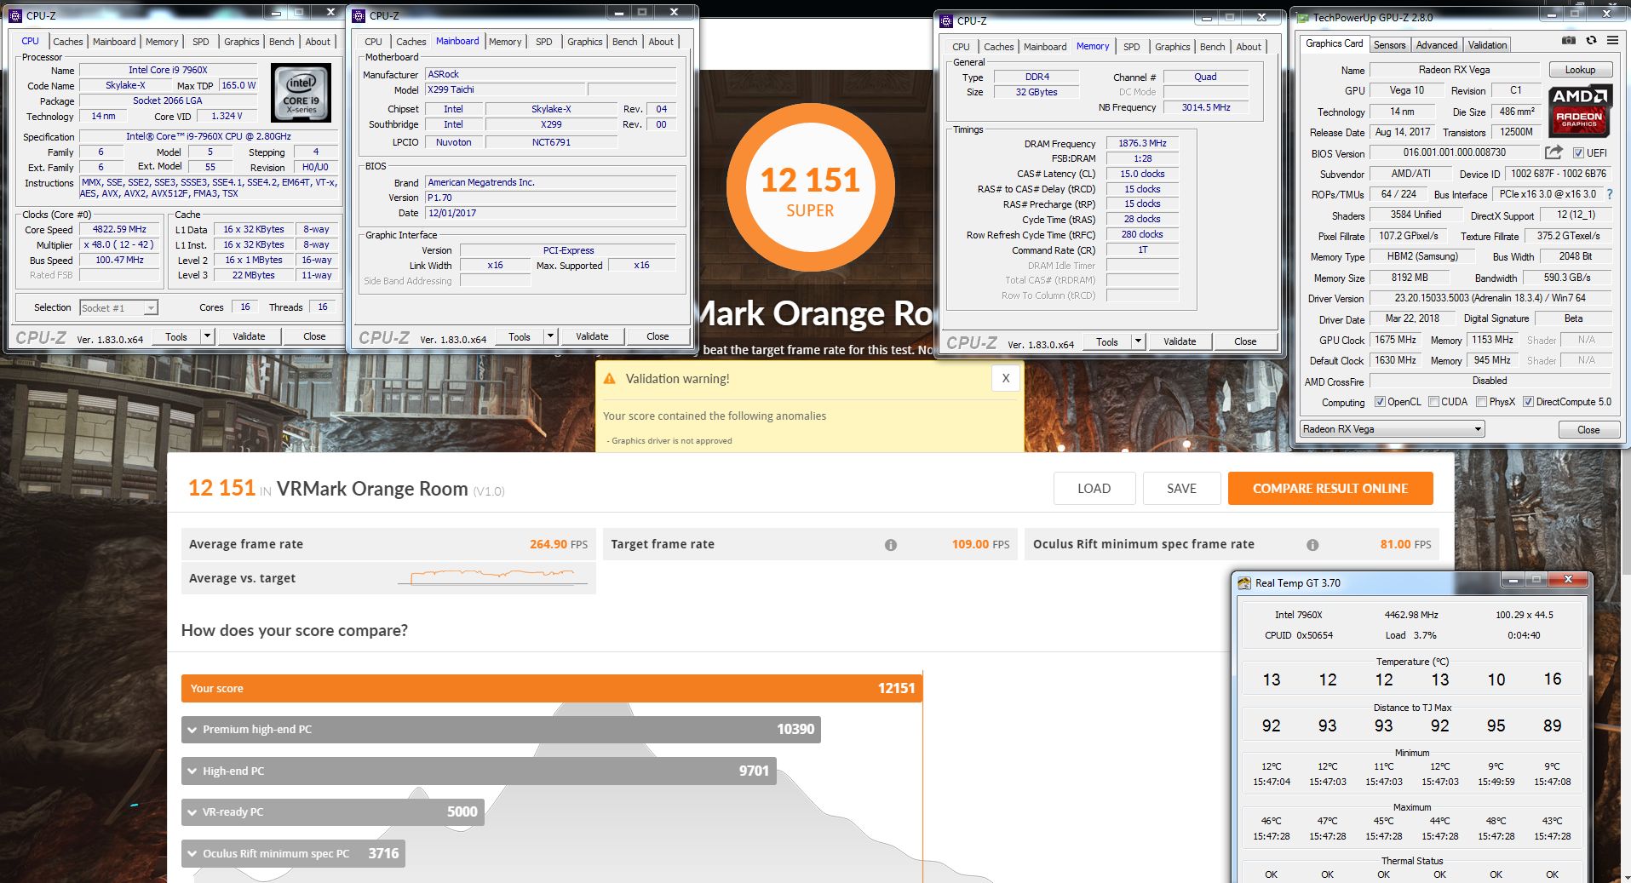Click the Average frame rate 264.90 FPS value
Image resolution: width=1631 pixels, height=883 pixels.
(x=559, y=544)
